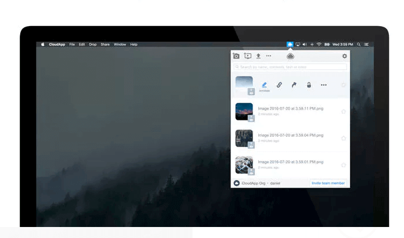Image resolution: width=404 pixels, height=238 pixels.
Task: Click the screenshot capture camera icon
Action: point(236,56)
